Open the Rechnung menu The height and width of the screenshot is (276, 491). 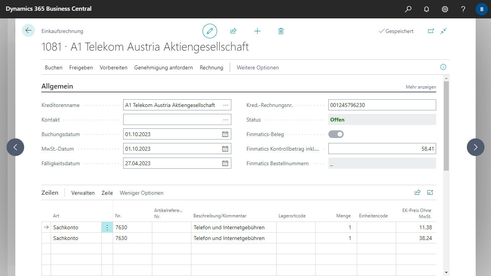pyautogui.click(x=211, y=67)
